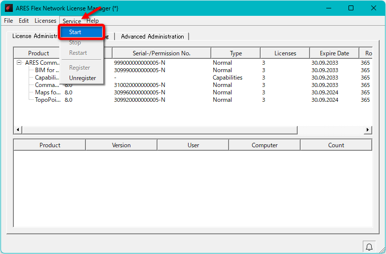Click serial 310020000000005-N
This screenshot has height=254, width=386.
[139, 85]
